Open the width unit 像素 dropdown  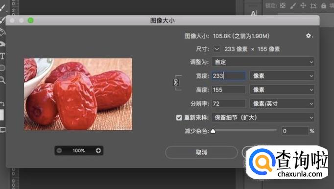282,76
